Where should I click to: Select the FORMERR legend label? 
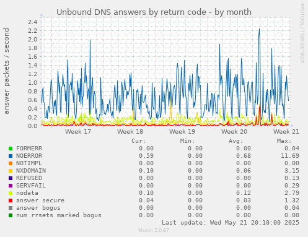(x=29, y=149)
